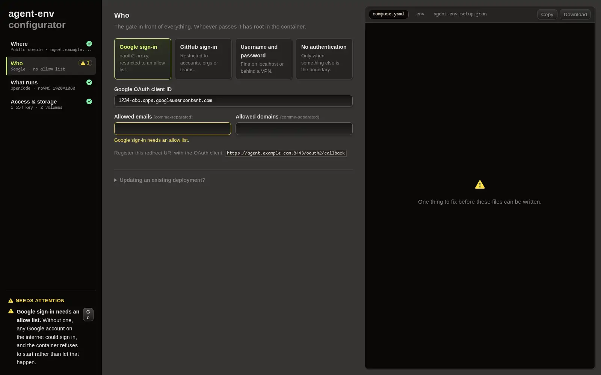The height and width of the screenshot is (375, 601).
Task: Click the green checkmark beside What runs
Action: [89, 82]
